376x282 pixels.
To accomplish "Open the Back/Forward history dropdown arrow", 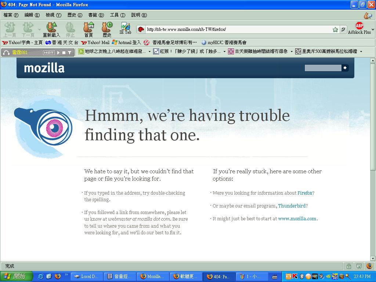I will (39, 29).
